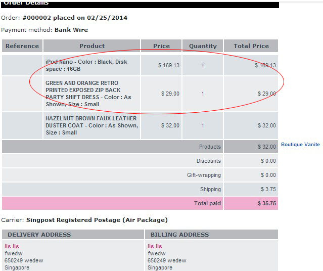Image resolution: width=323 pixels, height=271 pixels.
Task: Click the $32.00 price of duster coat
Action: coord(170,125)
